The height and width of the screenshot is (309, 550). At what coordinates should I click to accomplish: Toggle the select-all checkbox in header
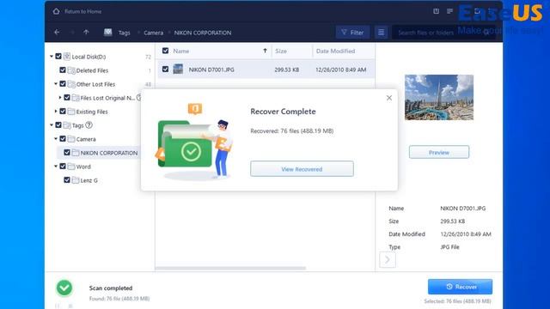166,51
